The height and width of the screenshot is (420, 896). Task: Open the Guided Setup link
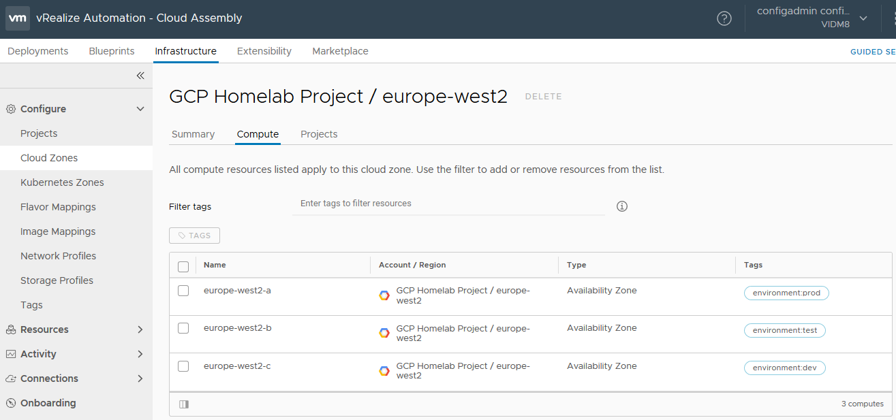coord(873,52)
